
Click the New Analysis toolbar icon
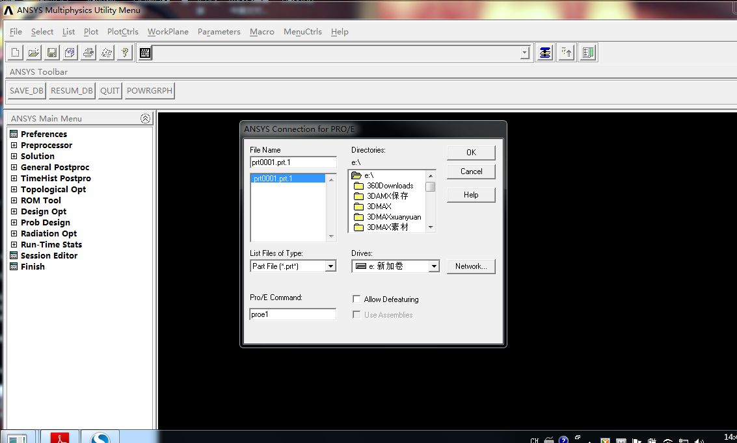(x=15, y=53)
